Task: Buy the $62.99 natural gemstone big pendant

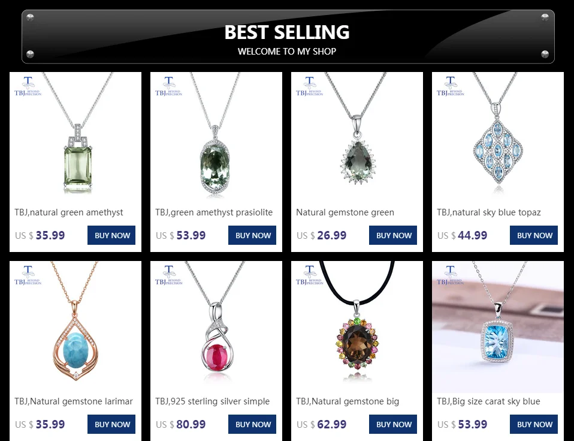Action: click(393, 424)
